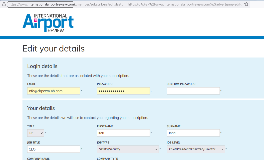Edit the Surname field containing Tahti

point(193,133)
